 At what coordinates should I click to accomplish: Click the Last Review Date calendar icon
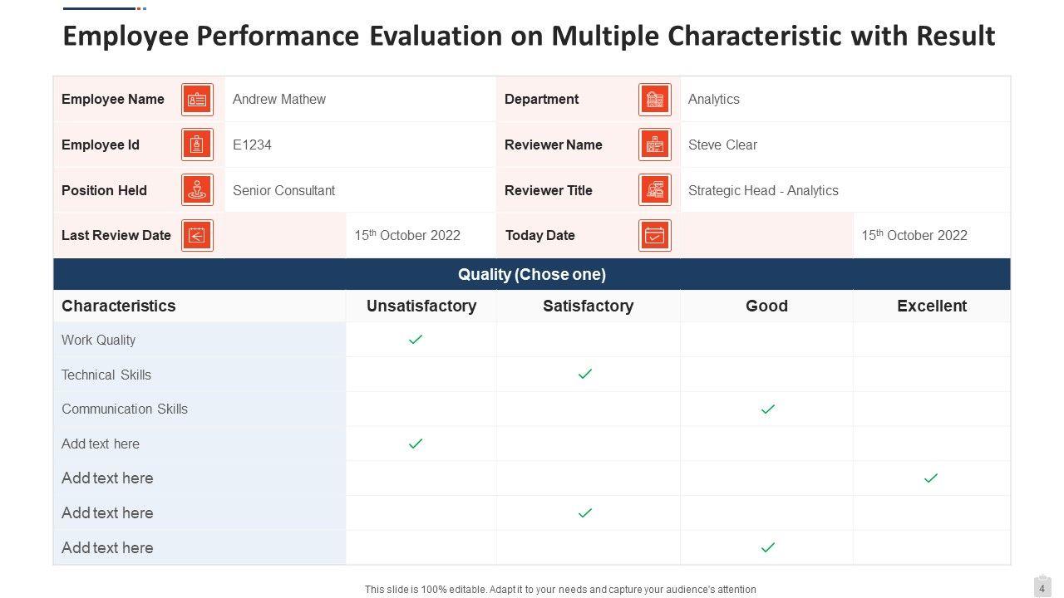click(197, 236)
